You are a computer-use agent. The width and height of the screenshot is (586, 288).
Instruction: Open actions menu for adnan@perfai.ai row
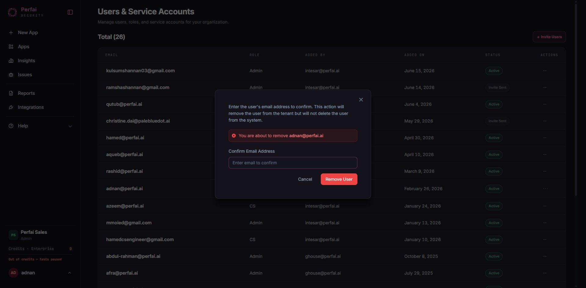point(545,189)
